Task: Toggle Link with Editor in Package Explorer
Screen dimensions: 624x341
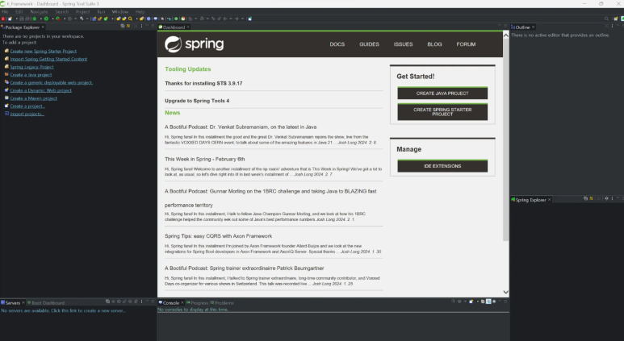Action: coord(128,26)
